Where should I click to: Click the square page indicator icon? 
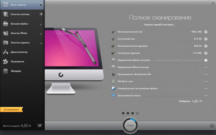tap(137, 113)
